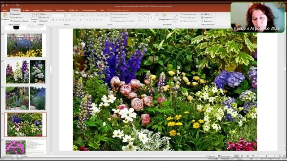Switch to Normal view in status bar
The image size is (287, 161).
236,156
